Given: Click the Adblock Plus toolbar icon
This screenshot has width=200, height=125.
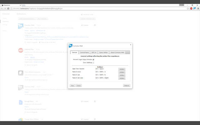Looking at the screenshot, I should coord(191,8).
